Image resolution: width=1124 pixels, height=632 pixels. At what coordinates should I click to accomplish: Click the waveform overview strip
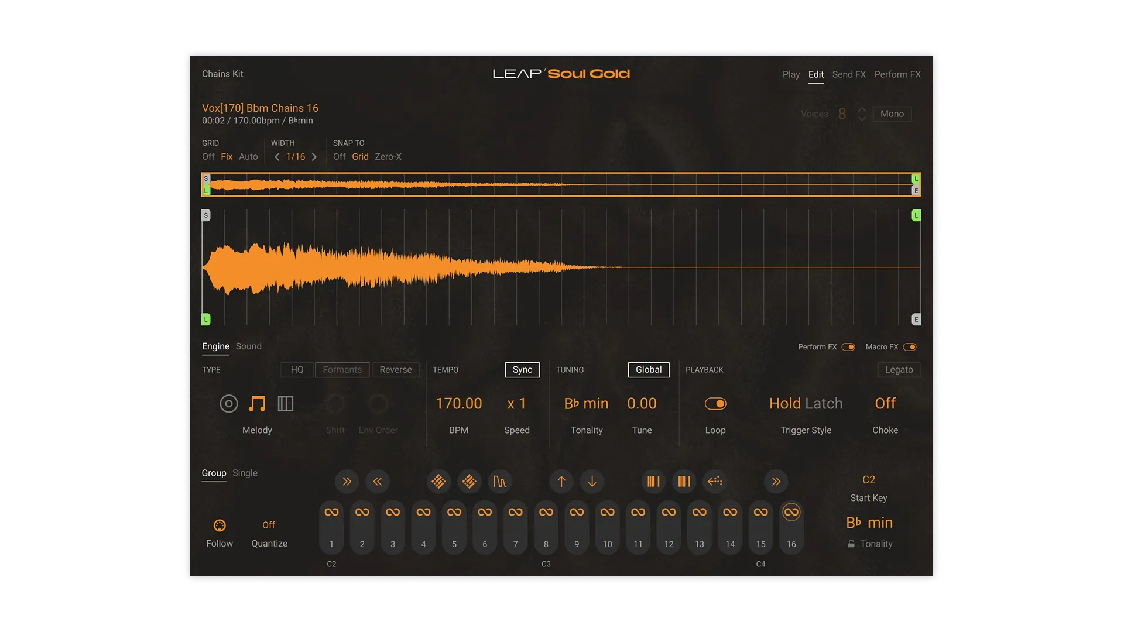click(x=561, y=184)
